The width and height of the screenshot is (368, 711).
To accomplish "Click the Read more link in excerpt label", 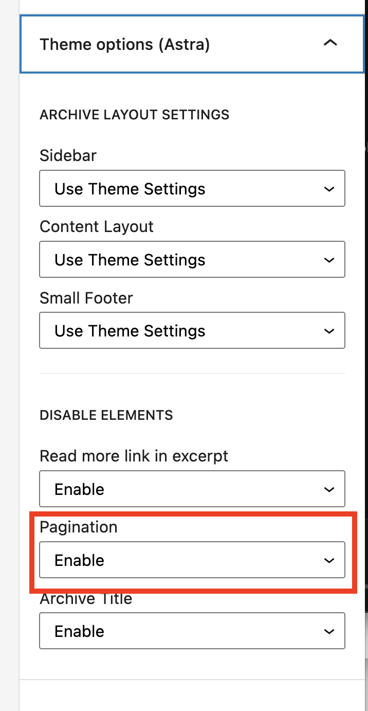I will (x=134, y=456).
